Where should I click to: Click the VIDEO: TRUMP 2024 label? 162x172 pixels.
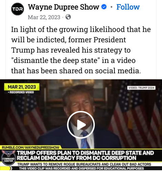point(141,88)
